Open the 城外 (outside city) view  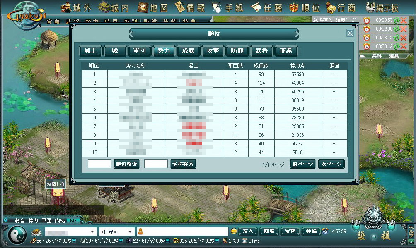[x=76, y=8]
